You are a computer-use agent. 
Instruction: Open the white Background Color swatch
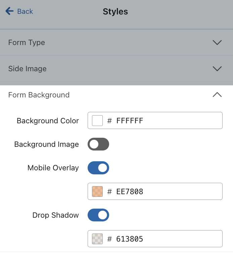pyautogui.click(x=97, y=121)
